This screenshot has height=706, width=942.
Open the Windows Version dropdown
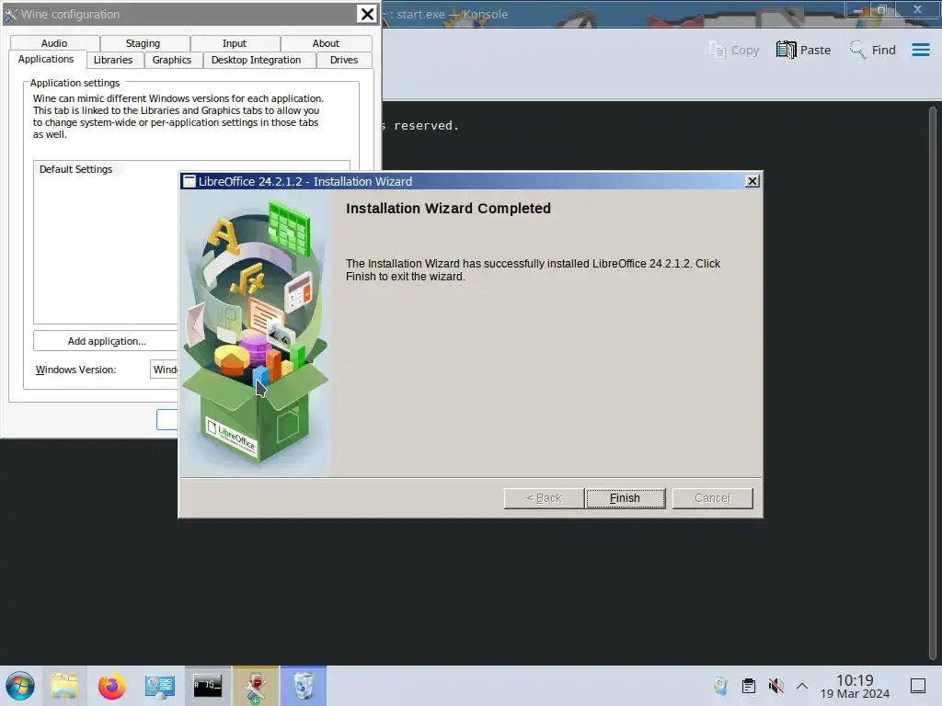click(164, 370)
